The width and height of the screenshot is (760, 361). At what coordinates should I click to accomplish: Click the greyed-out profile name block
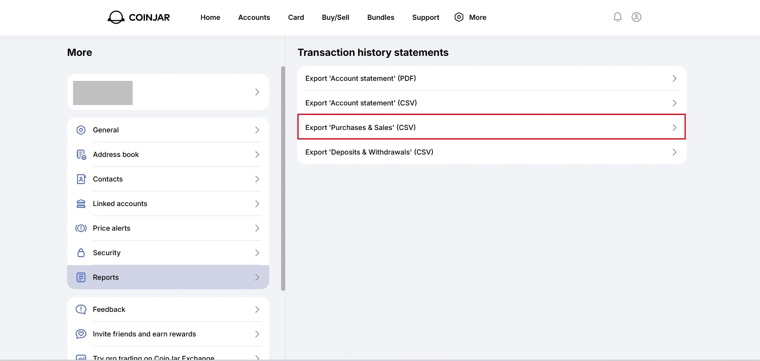(x=103, y=93)
